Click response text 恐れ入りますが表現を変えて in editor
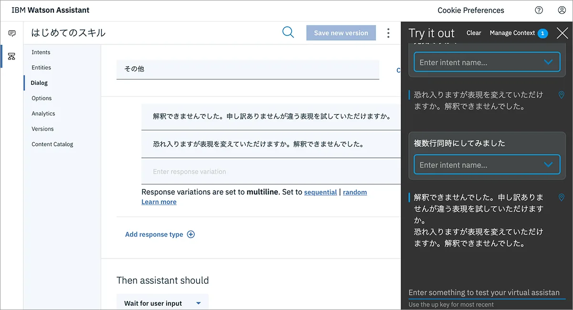The width and height of the screenshot is (573, 310). click(258, 144)
